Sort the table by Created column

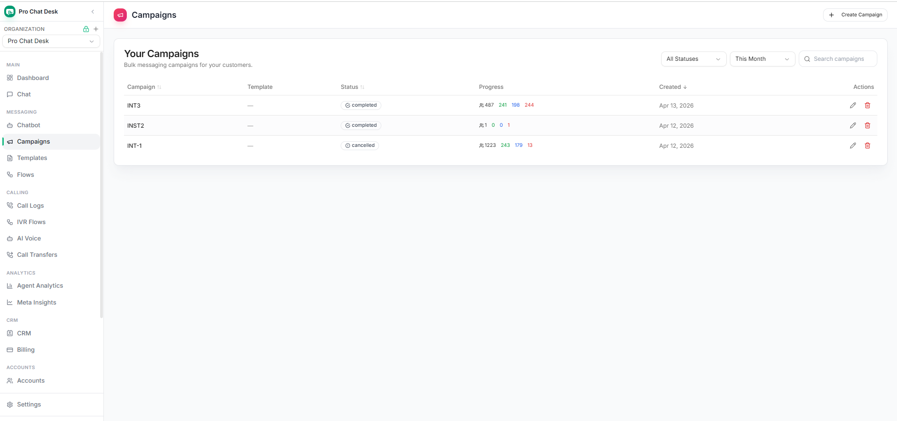click(673, 87)
